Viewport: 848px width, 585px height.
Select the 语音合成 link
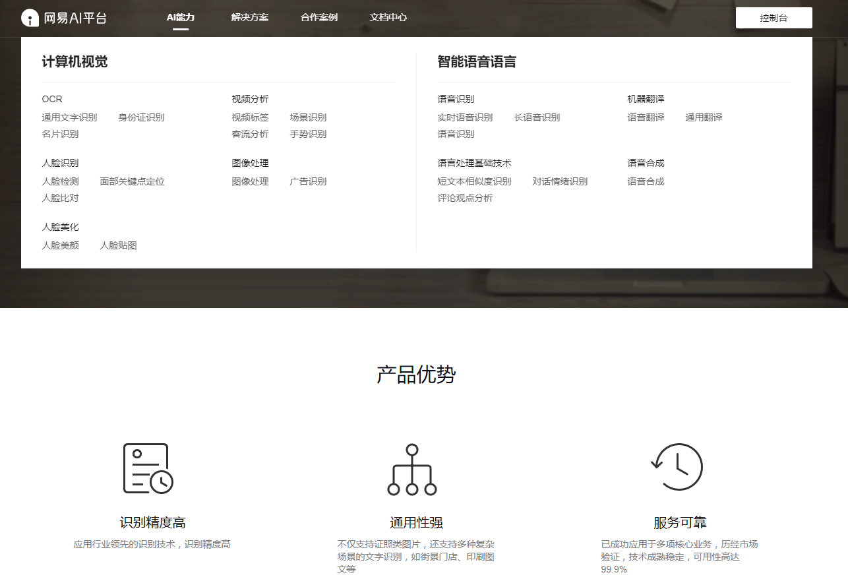[645, 181]
